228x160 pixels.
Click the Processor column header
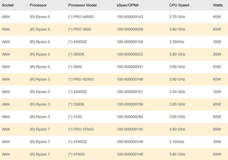pos(38,5)
